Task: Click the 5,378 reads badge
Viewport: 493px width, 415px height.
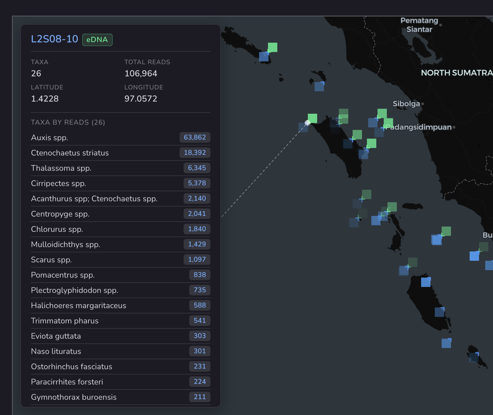Action: pyautogui.click(x=197, y=183)
